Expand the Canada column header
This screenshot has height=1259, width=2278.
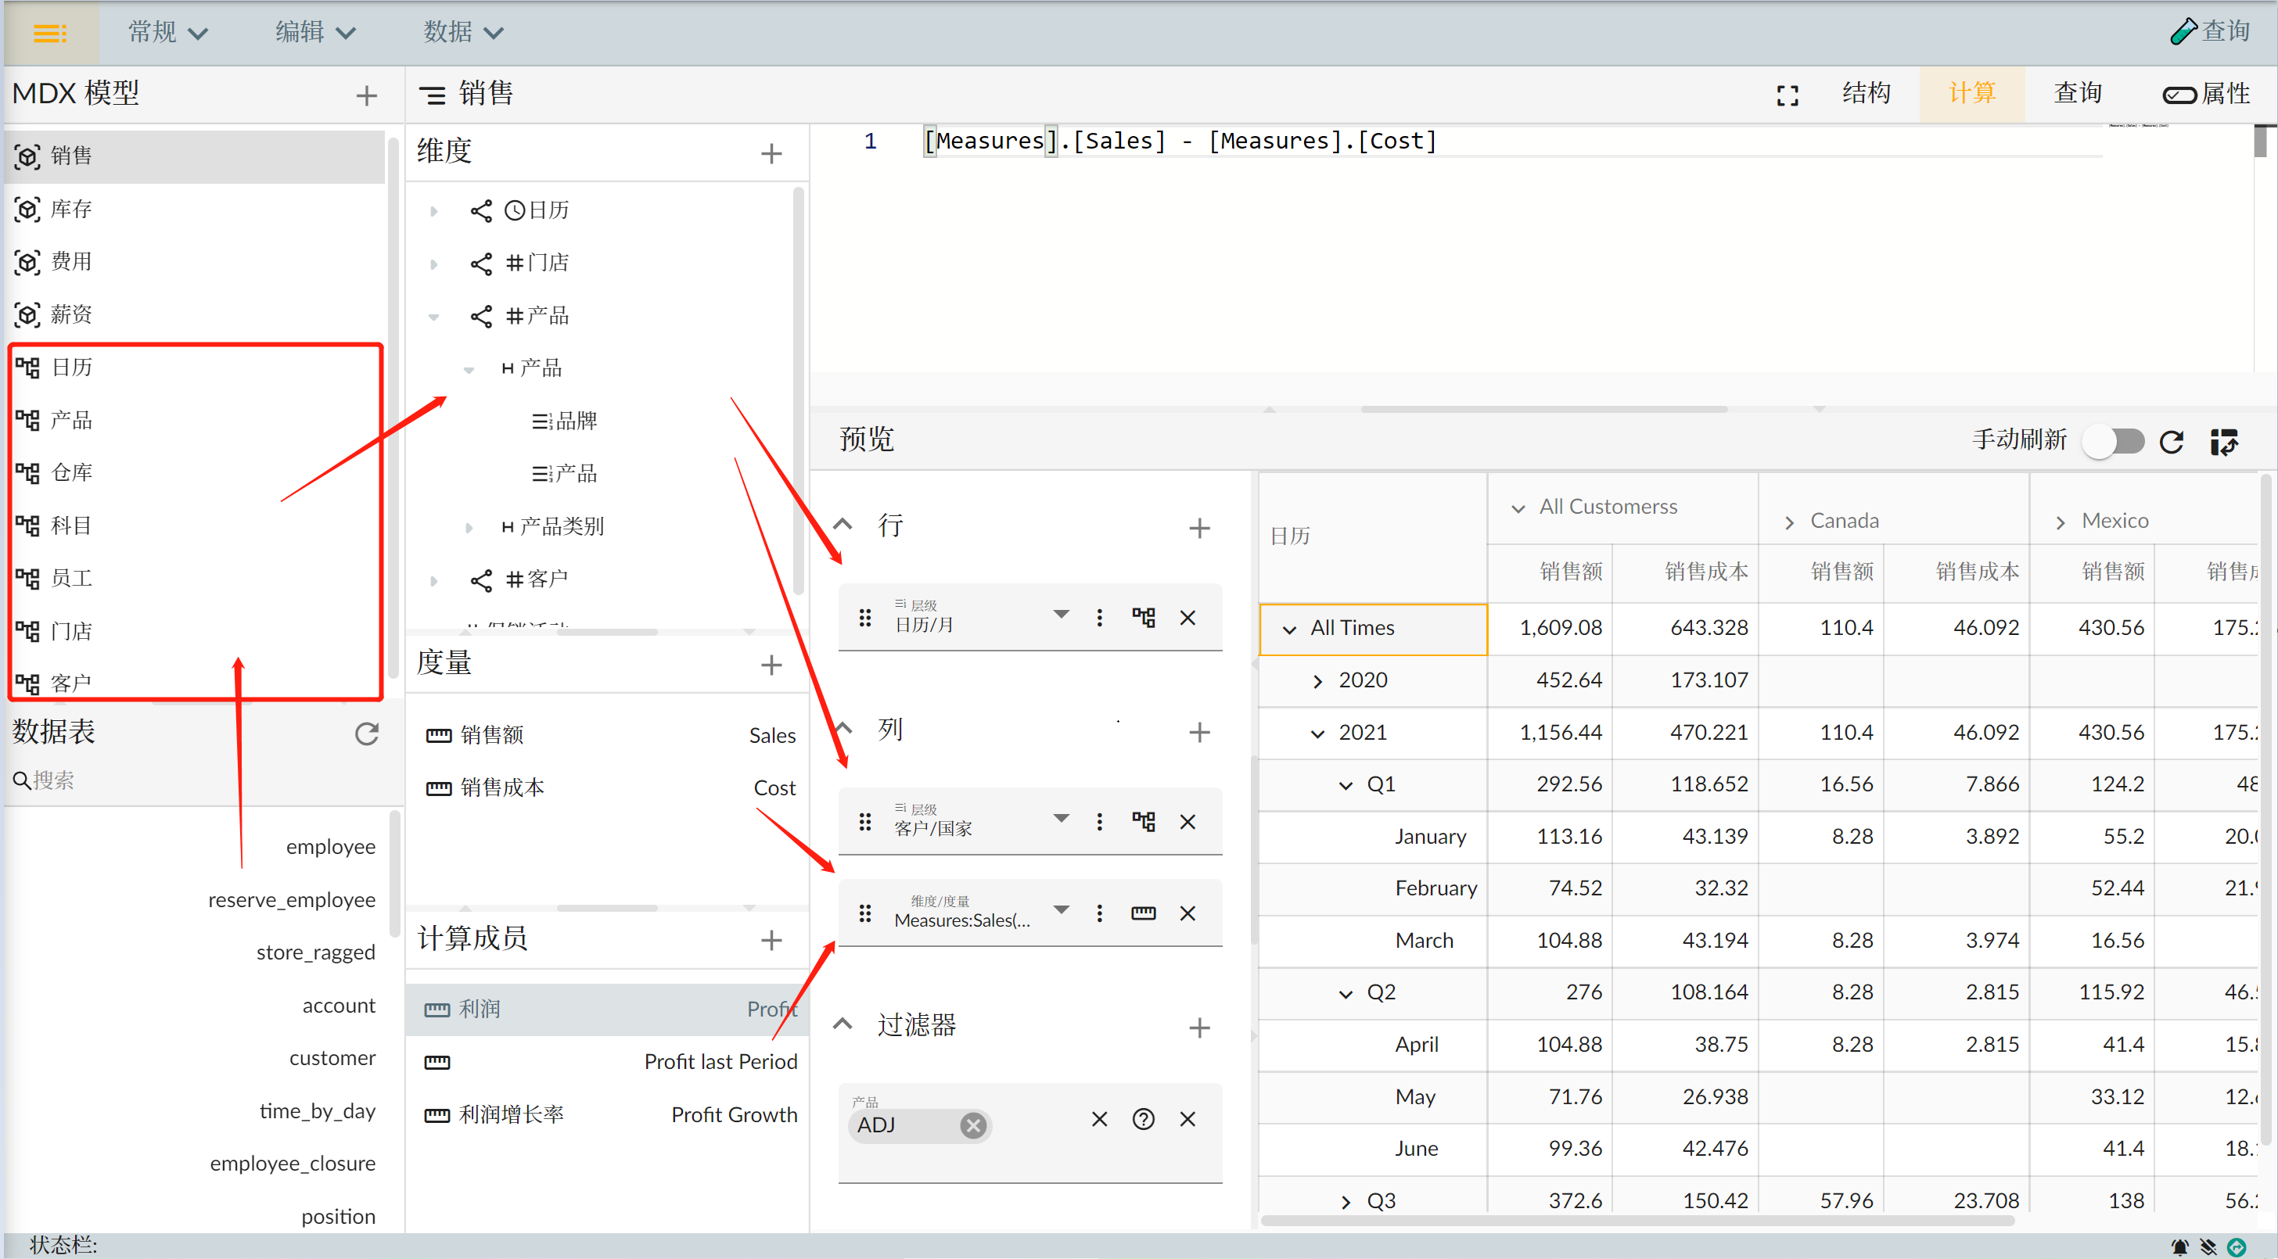tap(1789, 522)
